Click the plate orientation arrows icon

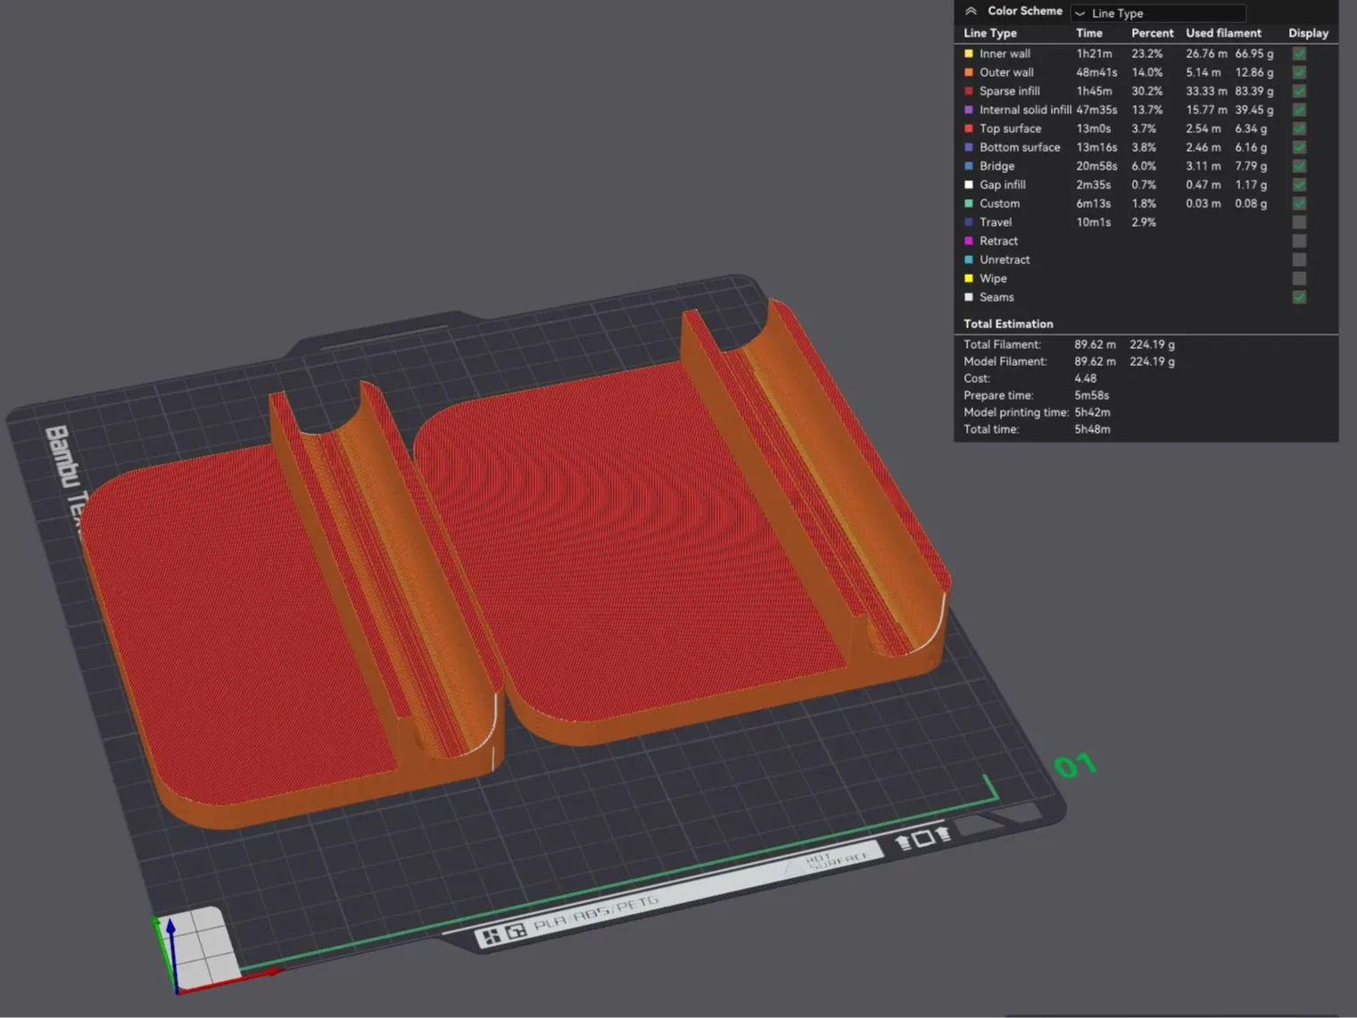923,838
